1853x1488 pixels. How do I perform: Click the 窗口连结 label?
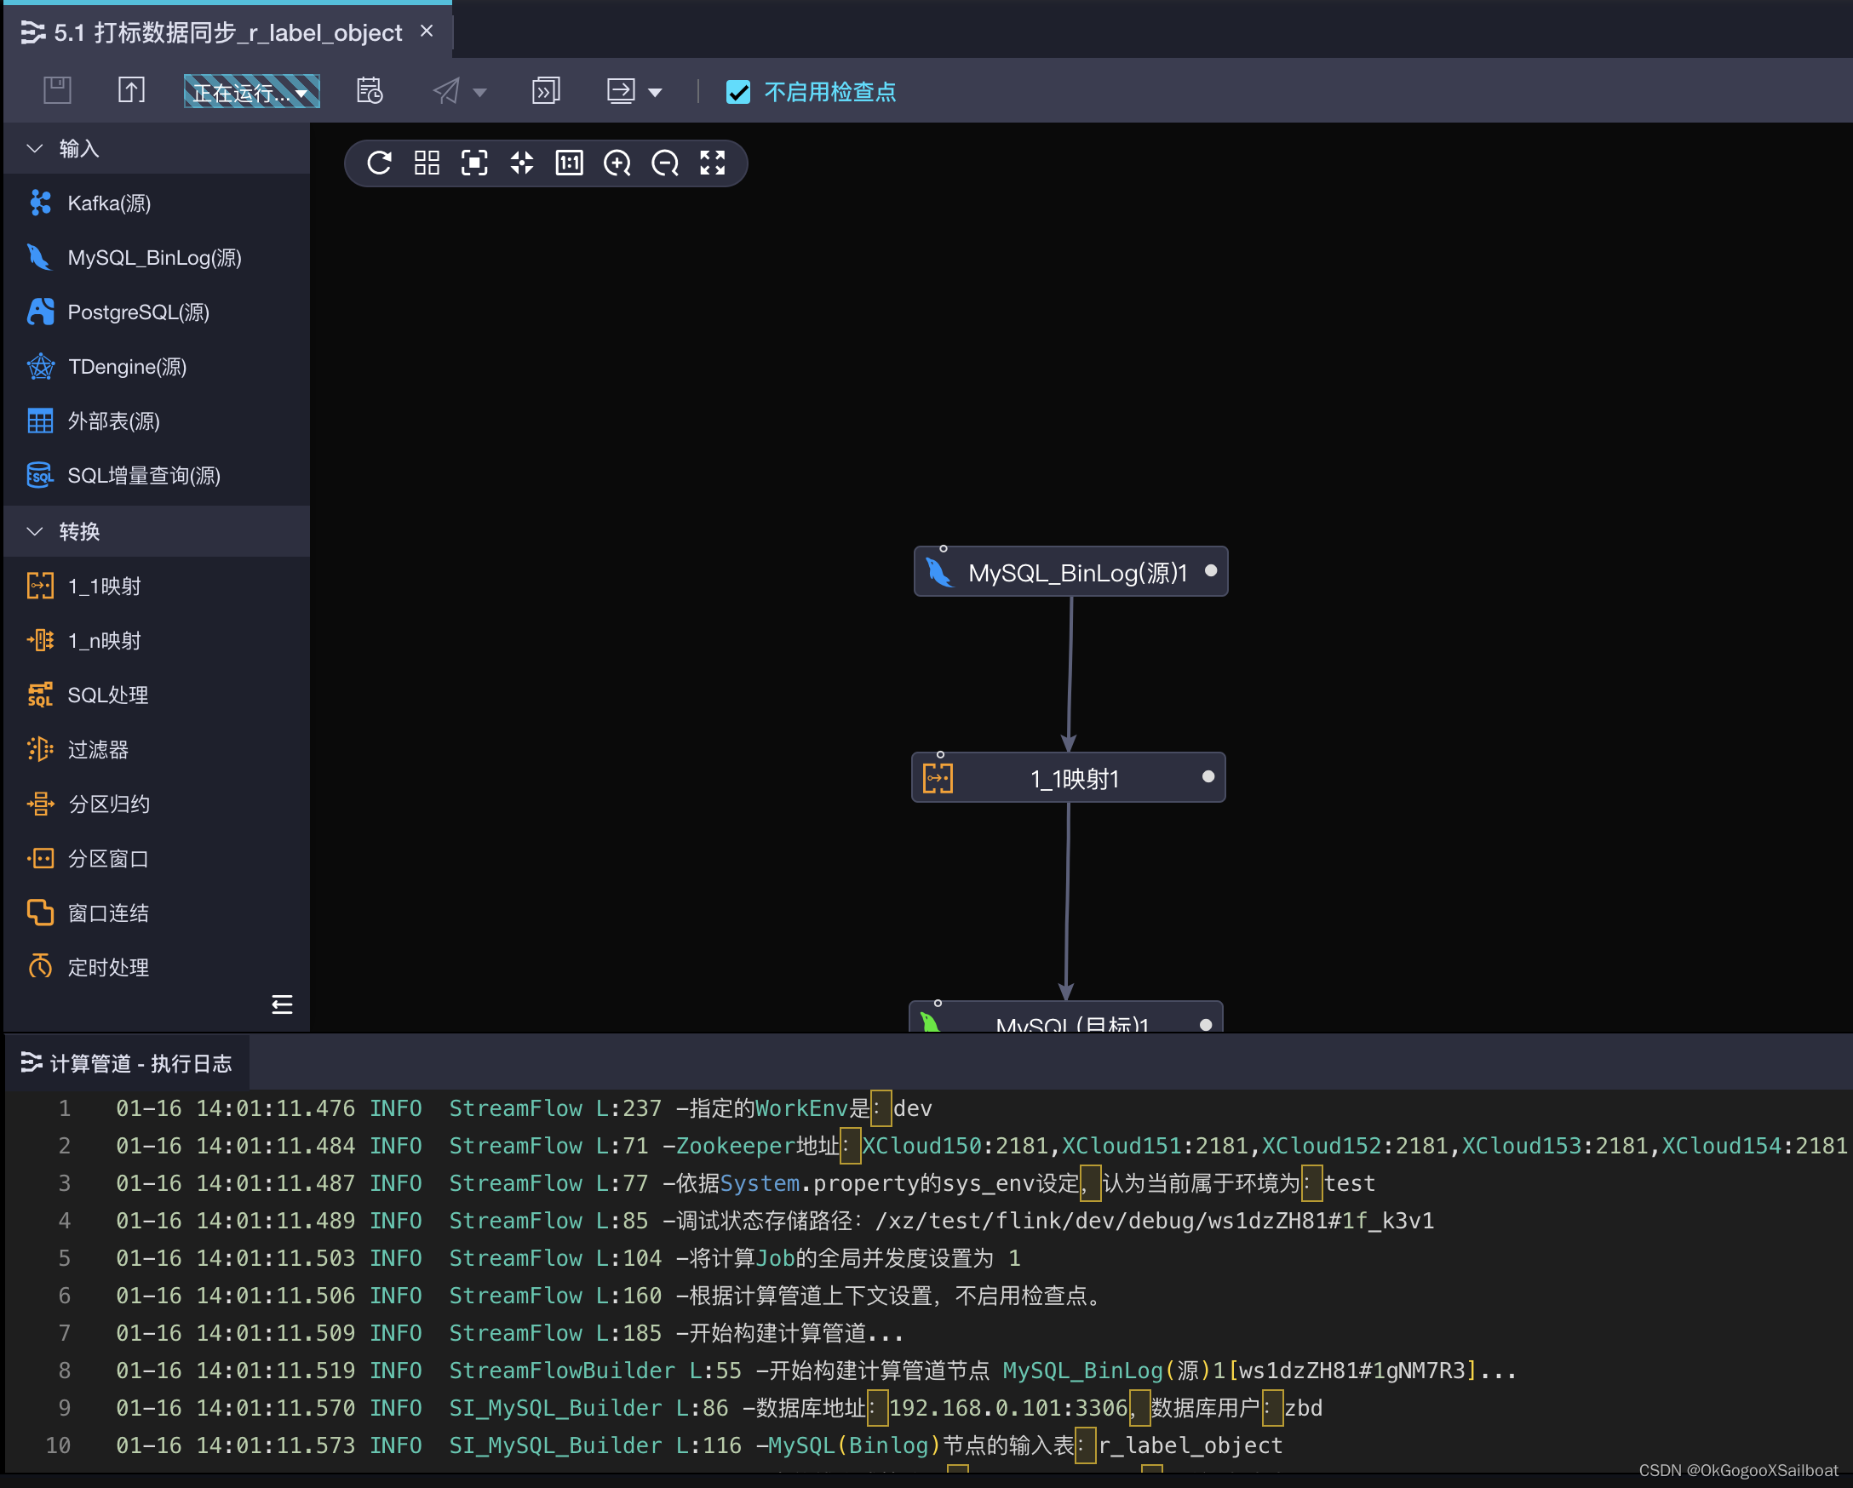click(108, 913)
